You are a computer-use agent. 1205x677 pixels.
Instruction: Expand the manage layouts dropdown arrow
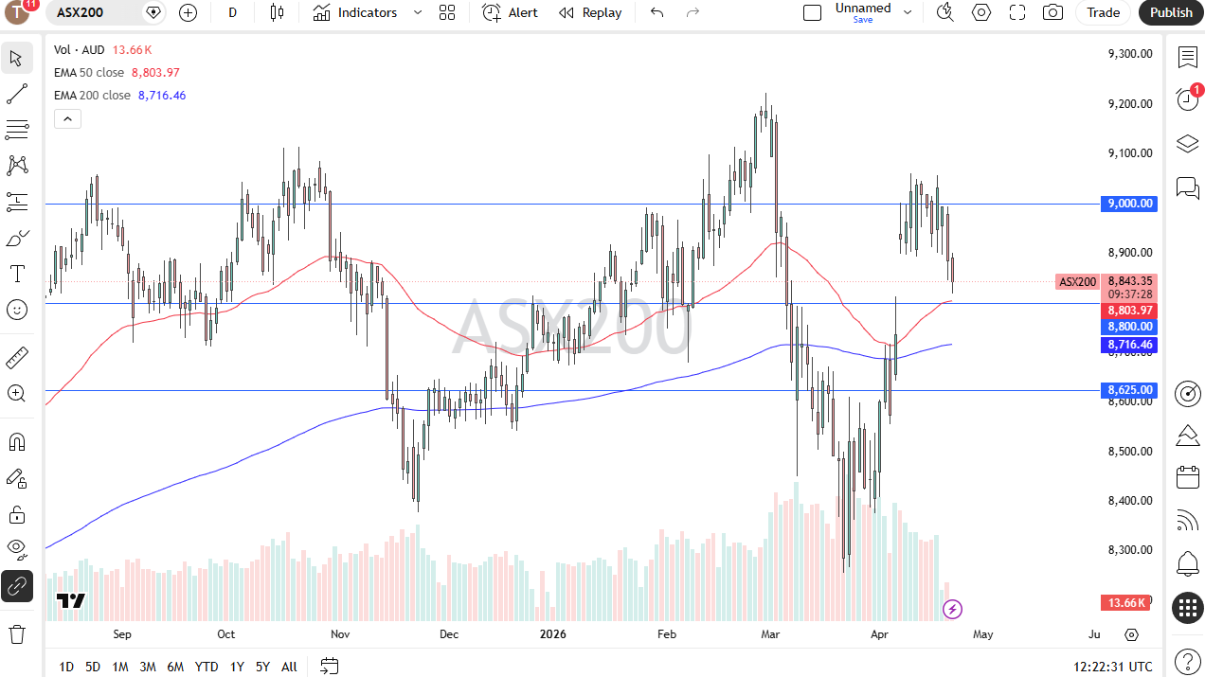click(x=908, y=12)
